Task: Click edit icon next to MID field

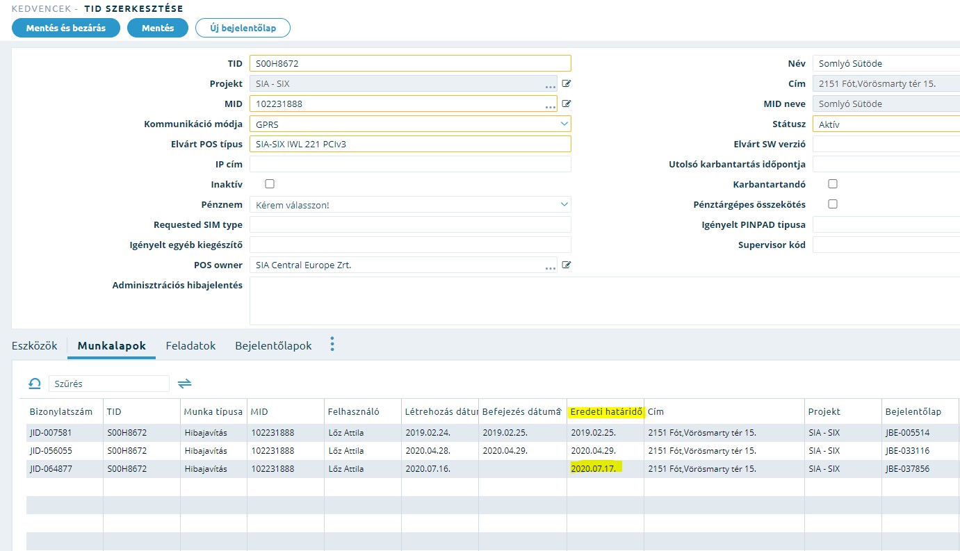Action: point(567,104)
